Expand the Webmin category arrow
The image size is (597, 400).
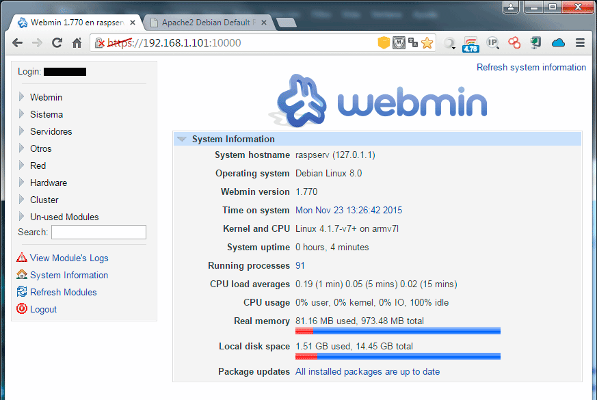[21, 96]
